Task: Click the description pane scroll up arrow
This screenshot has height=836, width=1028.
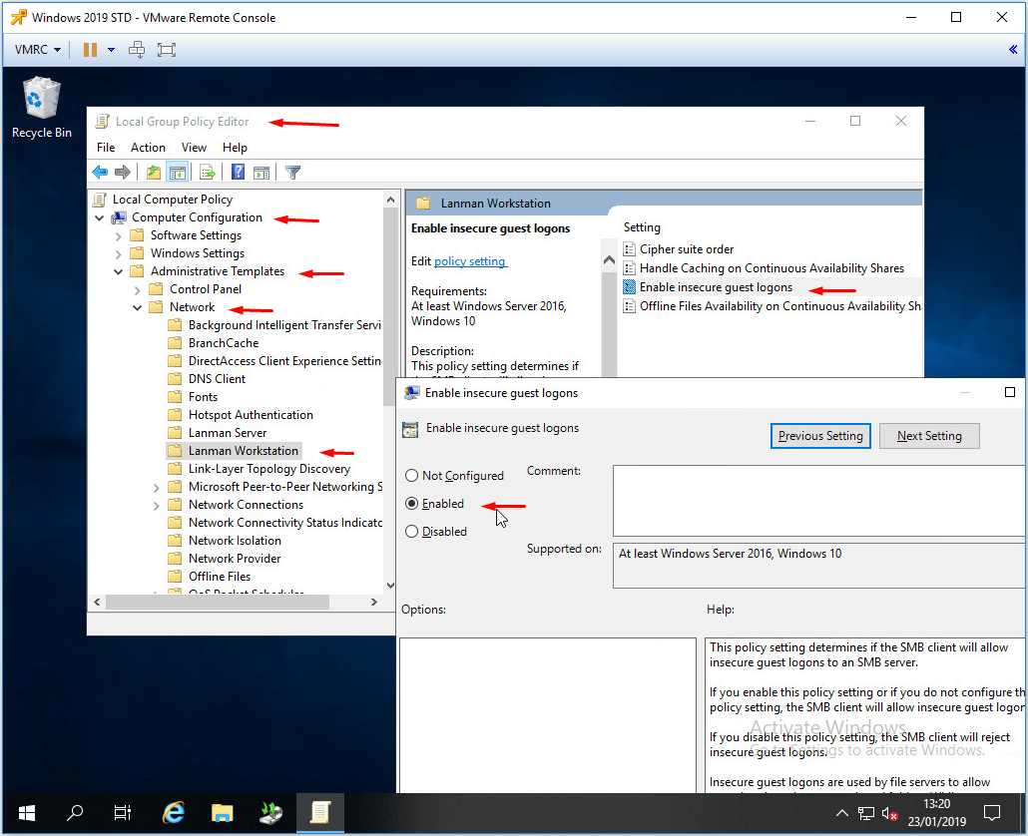Action: 609,260
